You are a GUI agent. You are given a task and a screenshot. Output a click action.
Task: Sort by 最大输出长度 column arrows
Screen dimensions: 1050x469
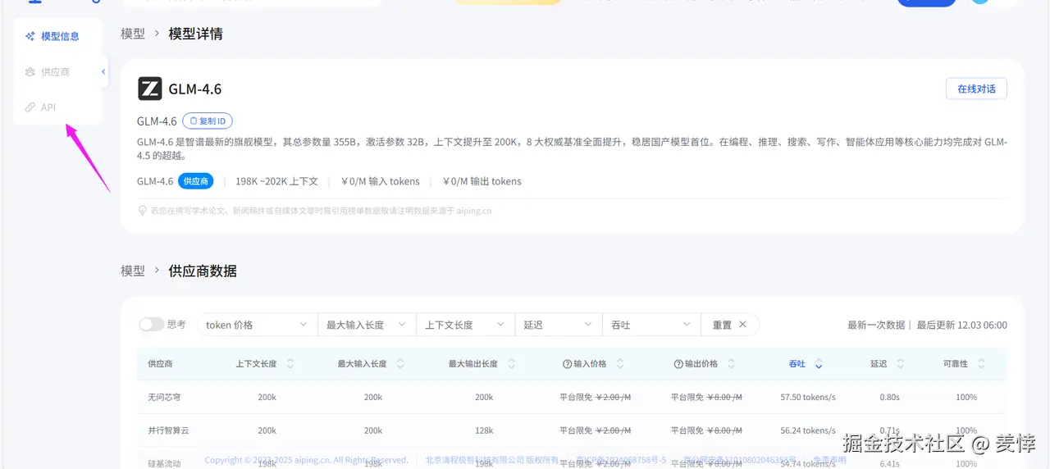511,364
